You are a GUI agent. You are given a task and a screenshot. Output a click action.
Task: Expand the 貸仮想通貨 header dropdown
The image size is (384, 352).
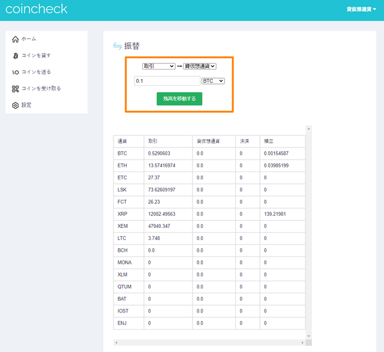361,10
